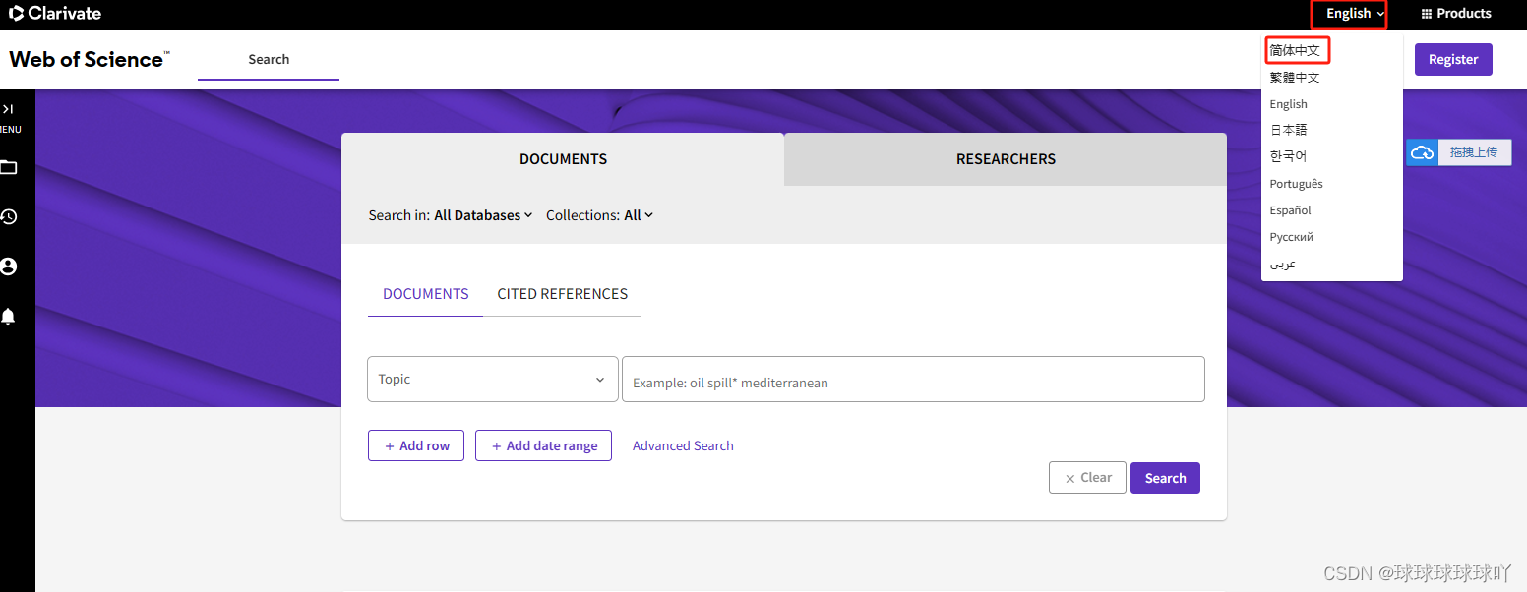Choose English in the language list

[x=1289, y=104]
